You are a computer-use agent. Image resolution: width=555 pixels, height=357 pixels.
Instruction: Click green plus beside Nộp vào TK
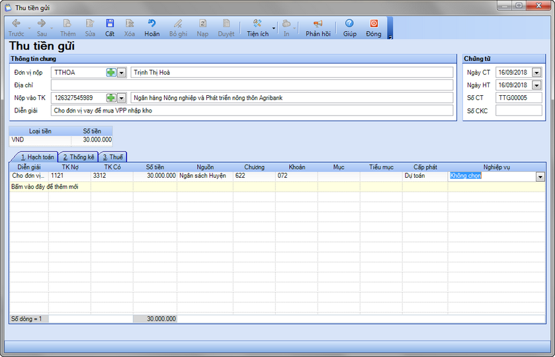[111, 98]
